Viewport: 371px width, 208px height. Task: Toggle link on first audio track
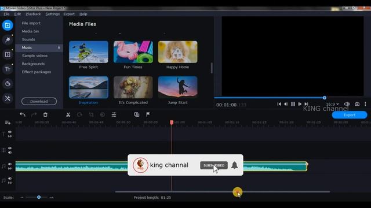coord(10,169)
